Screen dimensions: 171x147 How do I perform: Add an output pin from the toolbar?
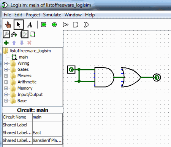pyautogui.click(x=54, y=25)
